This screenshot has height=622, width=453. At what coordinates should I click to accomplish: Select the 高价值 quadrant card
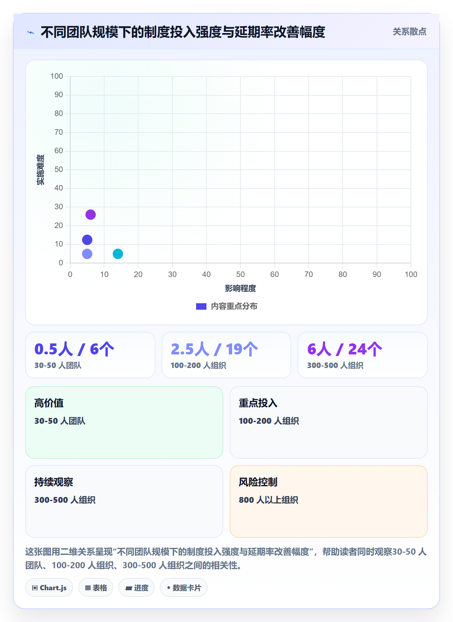click(124, 422)
